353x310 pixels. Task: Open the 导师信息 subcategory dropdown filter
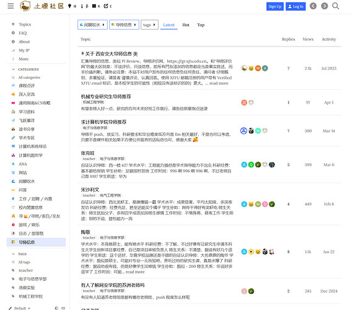tap(124, 25)
